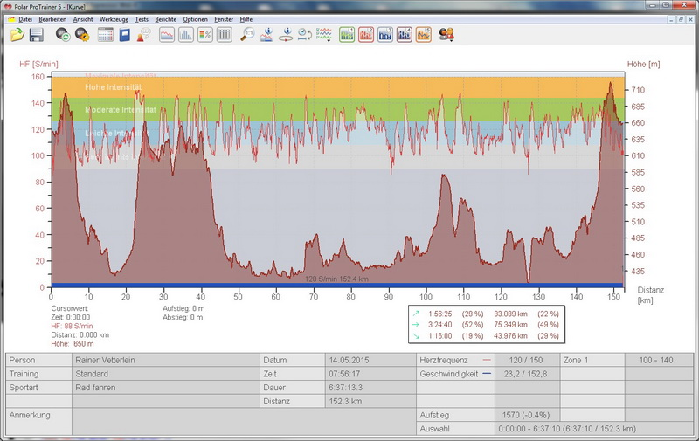
Task: Click the magnifying glass zoom icon
Action: (x=247, y=35)
